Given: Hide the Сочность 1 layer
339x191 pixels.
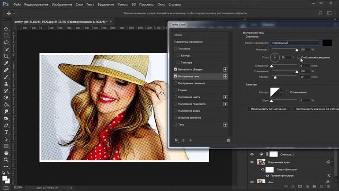Looking at the screenshot, I should (x=252, y=154).
